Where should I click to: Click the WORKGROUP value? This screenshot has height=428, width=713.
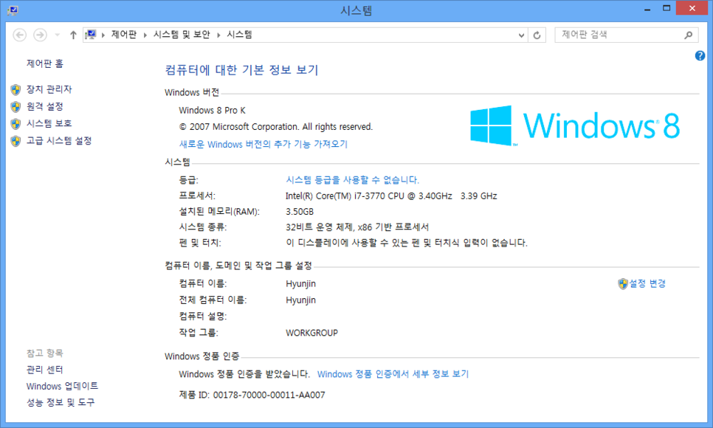pyautogui.click(x=311, y=333)
